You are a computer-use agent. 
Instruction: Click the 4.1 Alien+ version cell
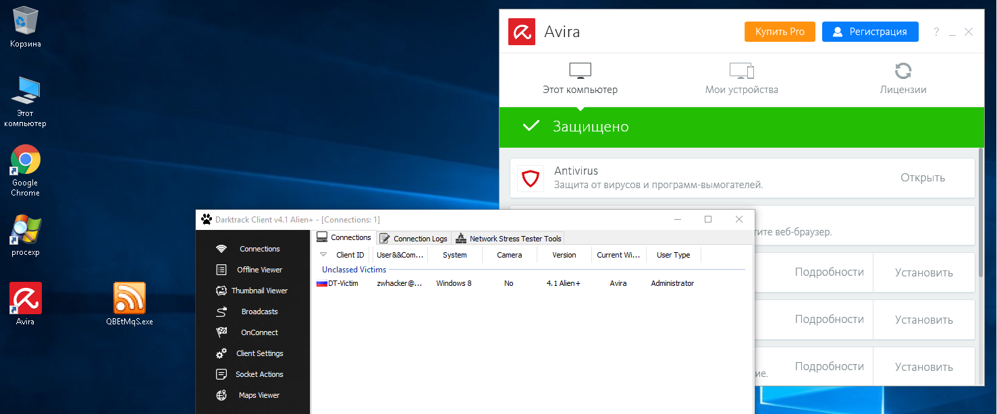click(563, 283)
